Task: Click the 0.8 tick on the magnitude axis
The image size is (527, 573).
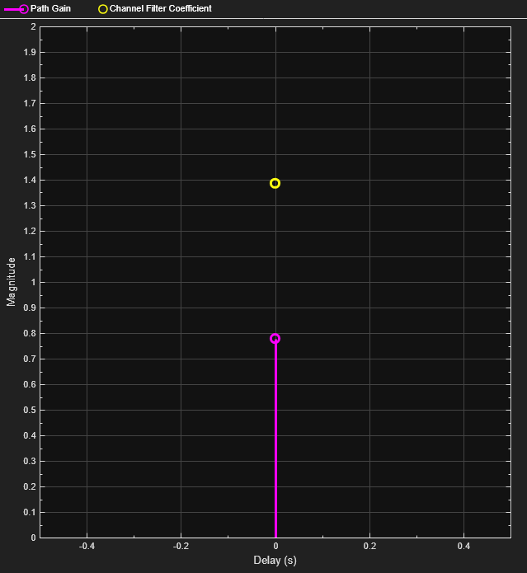Action: pyautogui.click(x=30, y=333)
